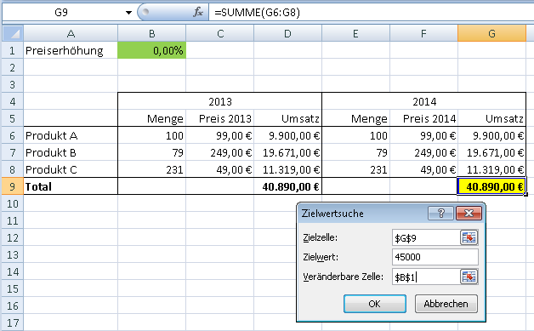This screenshot has width=534, height=331.
Task: Select the yellow total cell 40.890,00 € in column G
Action: [491, 186]
